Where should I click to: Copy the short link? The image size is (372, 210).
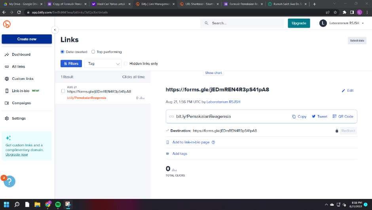coord(300,117)
